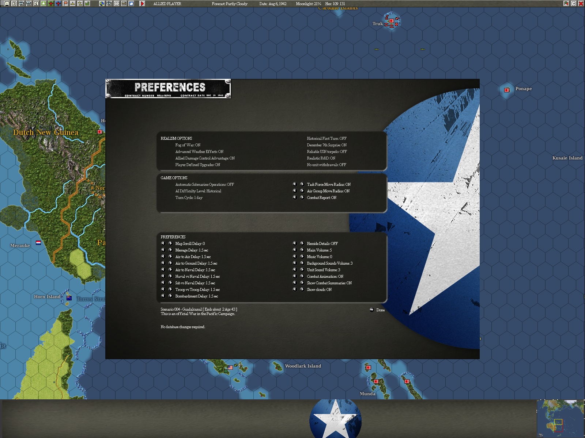Toggle Show clouds using its right arrow
The width and height of the screenshot is (585, 438).
point(302,289)
